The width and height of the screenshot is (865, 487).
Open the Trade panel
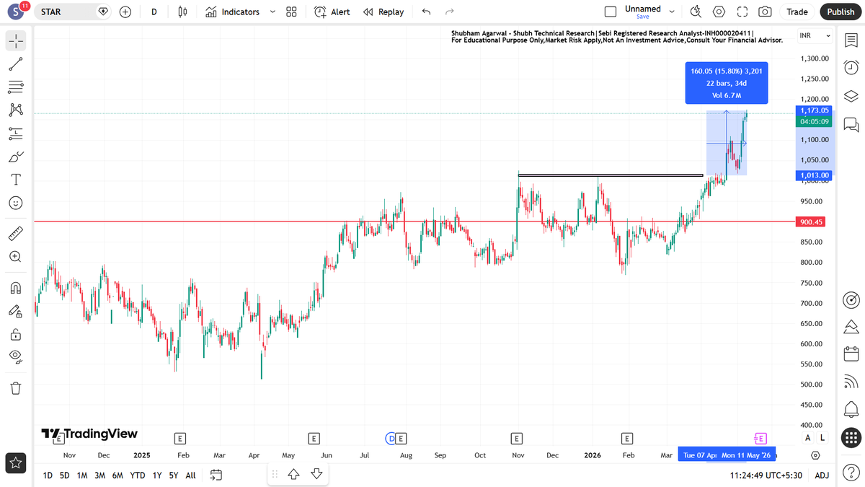tap(797, 12)
